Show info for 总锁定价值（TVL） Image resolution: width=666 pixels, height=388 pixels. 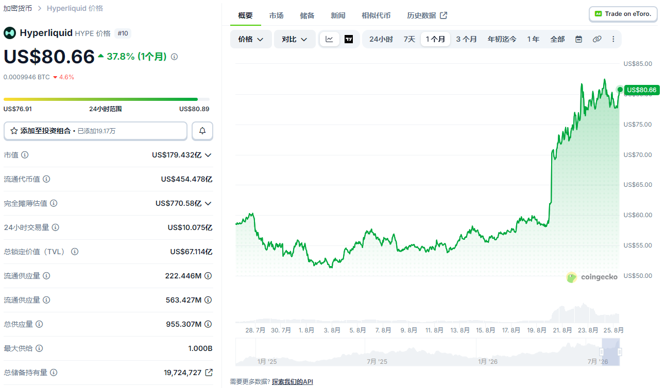75,252
